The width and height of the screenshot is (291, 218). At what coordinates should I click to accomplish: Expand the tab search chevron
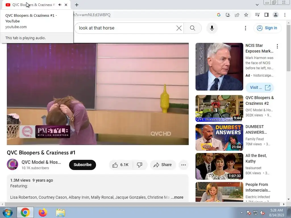click(257, 5)
